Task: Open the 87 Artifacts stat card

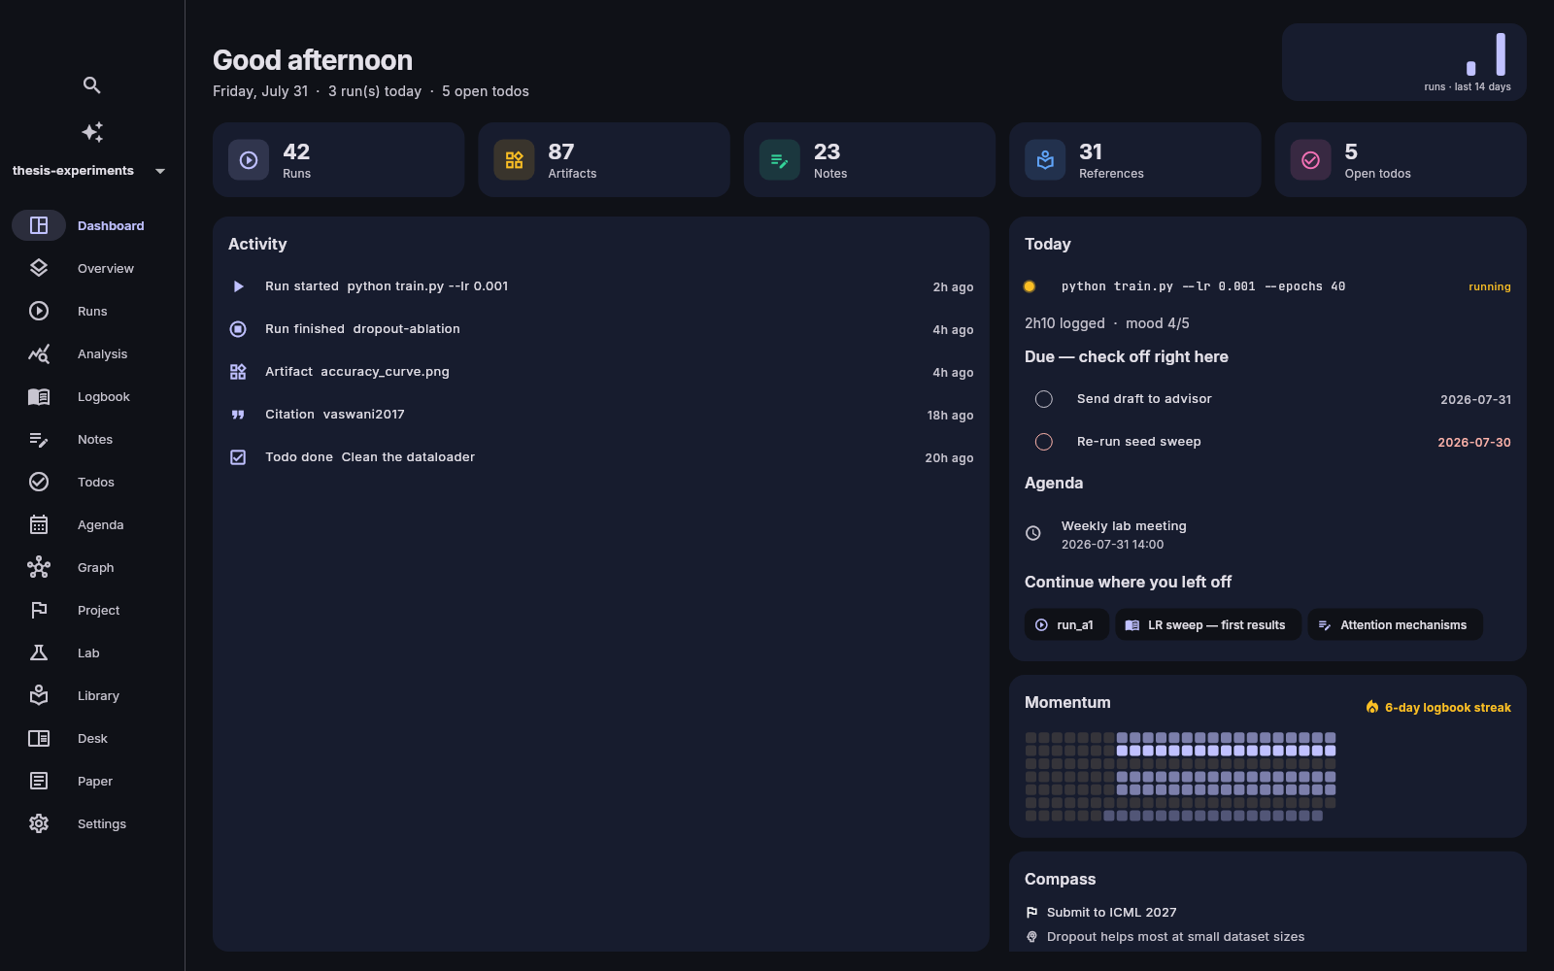Action: tap(604, 160)
